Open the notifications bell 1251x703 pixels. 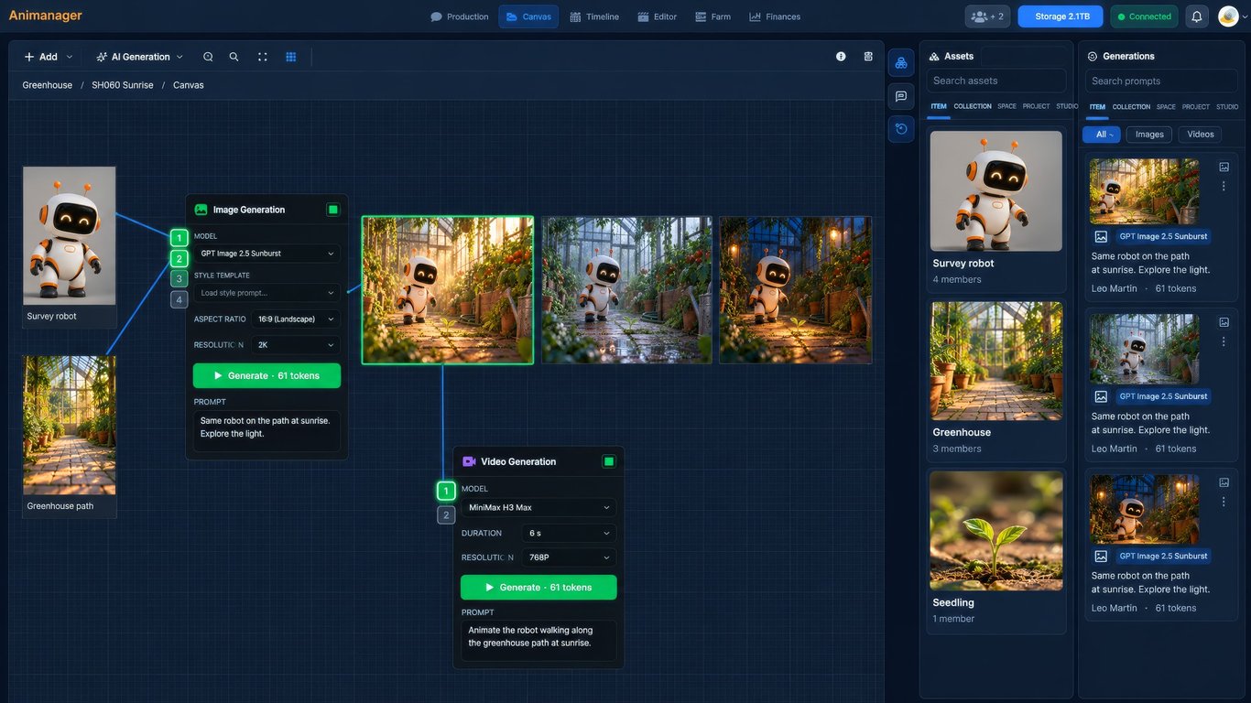click(x=1196, y=16)
